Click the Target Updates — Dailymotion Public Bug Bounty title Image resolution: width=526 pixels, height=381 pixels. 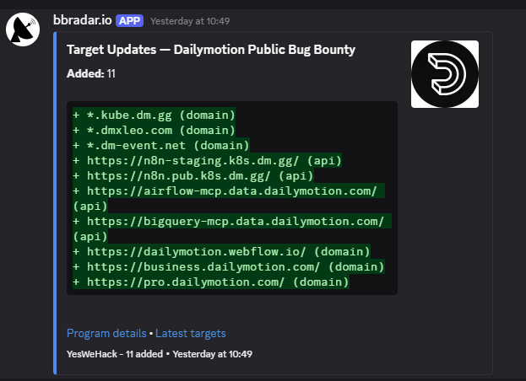coord(211,50)
